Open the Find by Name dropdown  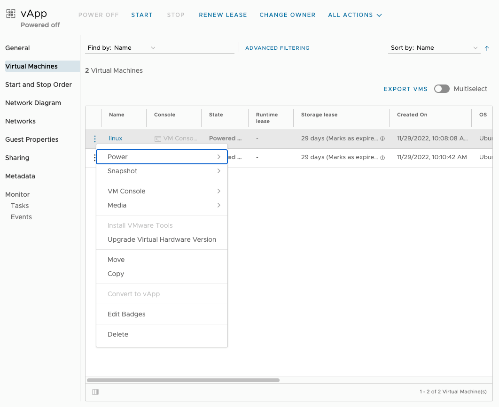pos(121,48)
